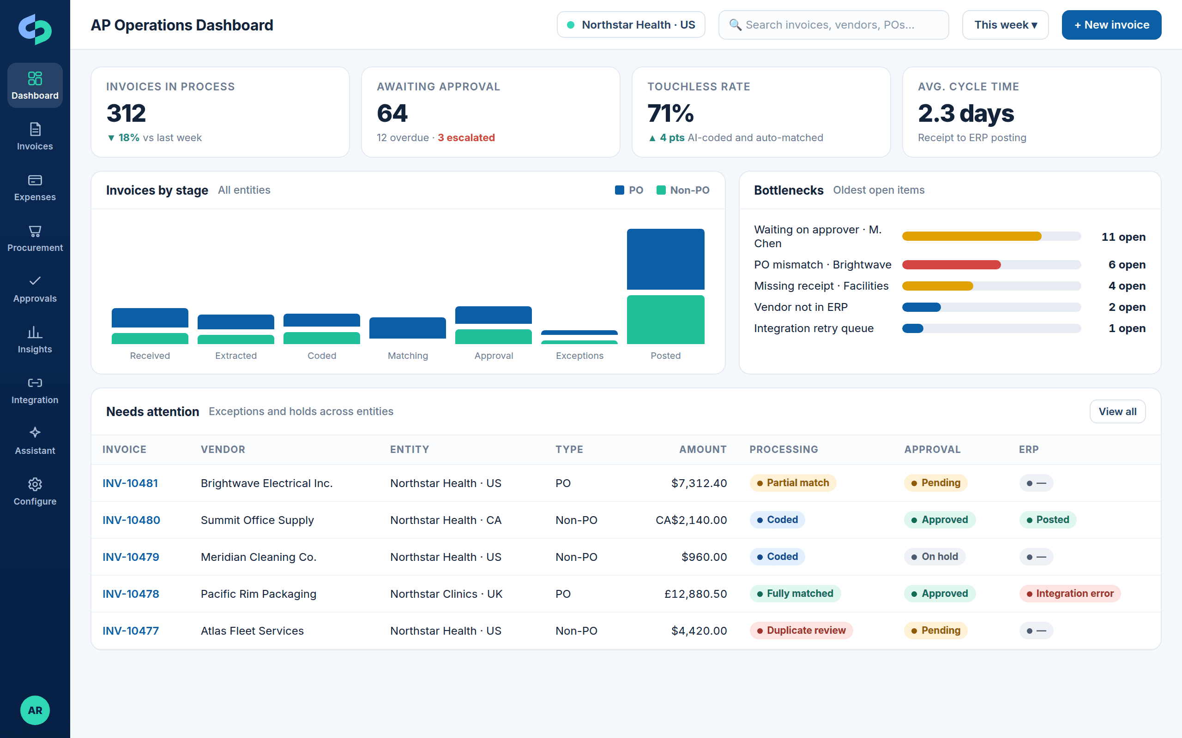Click the New invoice button

(x=1111, y=25)
